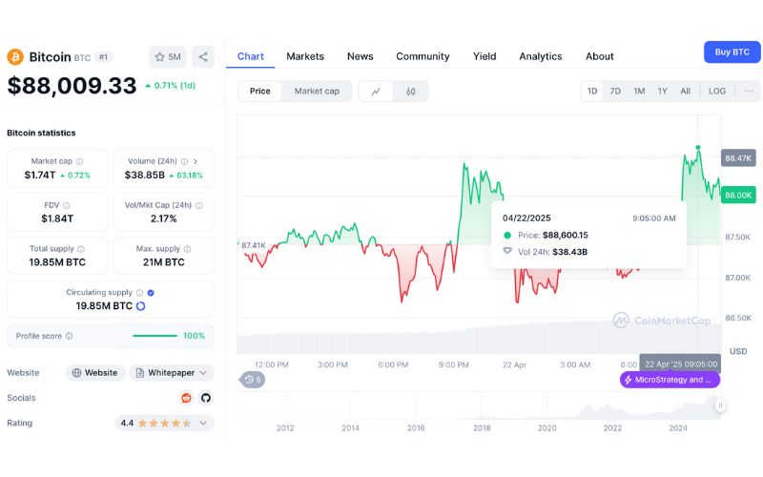
Task: Open the chart more options menu
Action: click(x=749, y=91)
